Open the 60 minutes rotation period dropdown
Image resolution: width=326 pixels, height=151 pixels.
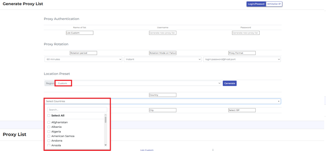83,59
